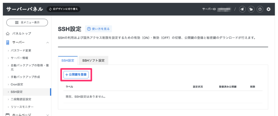Image resolution: width=278 pixels, height=116 pixels.
Task: Click the paper plane icon in header
Action: (242, 9)
